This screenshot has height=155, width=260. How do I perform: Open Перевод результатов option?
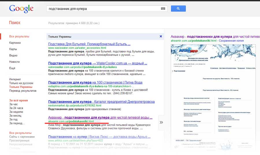point(23,91)
